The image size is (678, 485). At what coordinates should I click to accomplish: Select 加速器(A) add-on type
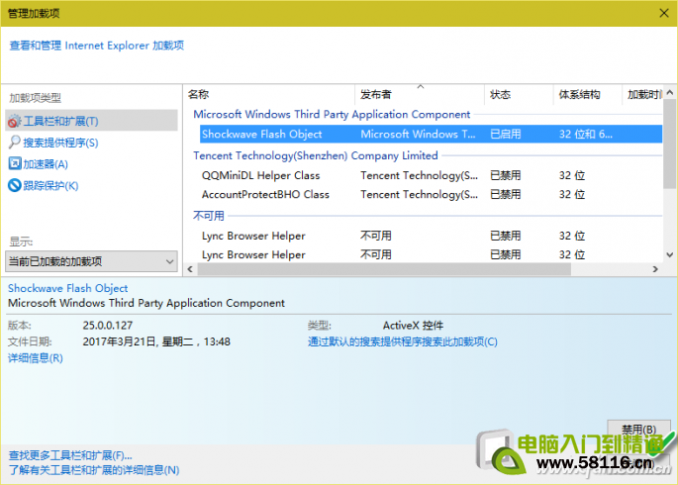46,164
